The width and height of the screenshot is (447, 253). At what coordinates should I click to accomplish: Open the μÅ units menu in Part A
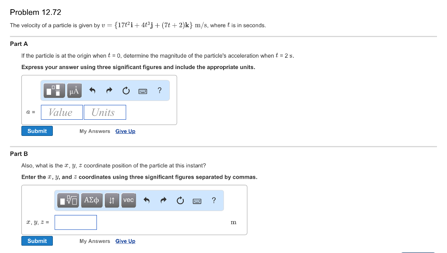[x=73, y=90]
